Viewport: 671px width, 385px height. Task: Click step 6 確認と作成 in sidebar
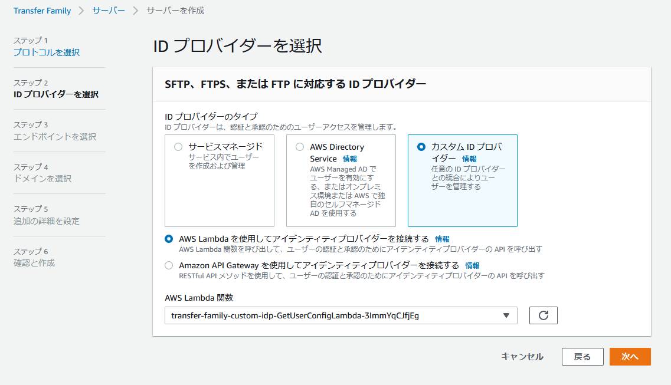(34, 263)
